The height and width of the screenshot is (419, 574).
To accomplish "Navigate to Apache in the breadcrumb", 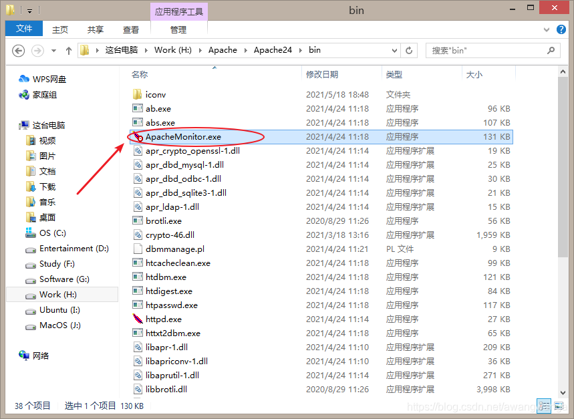I will coord(223,50).
